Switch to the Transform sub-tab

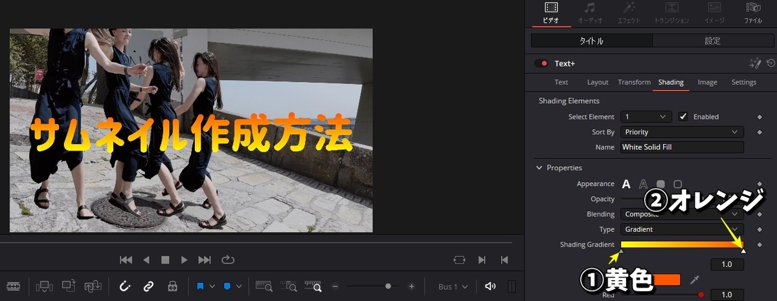click(x=634, y=82)
